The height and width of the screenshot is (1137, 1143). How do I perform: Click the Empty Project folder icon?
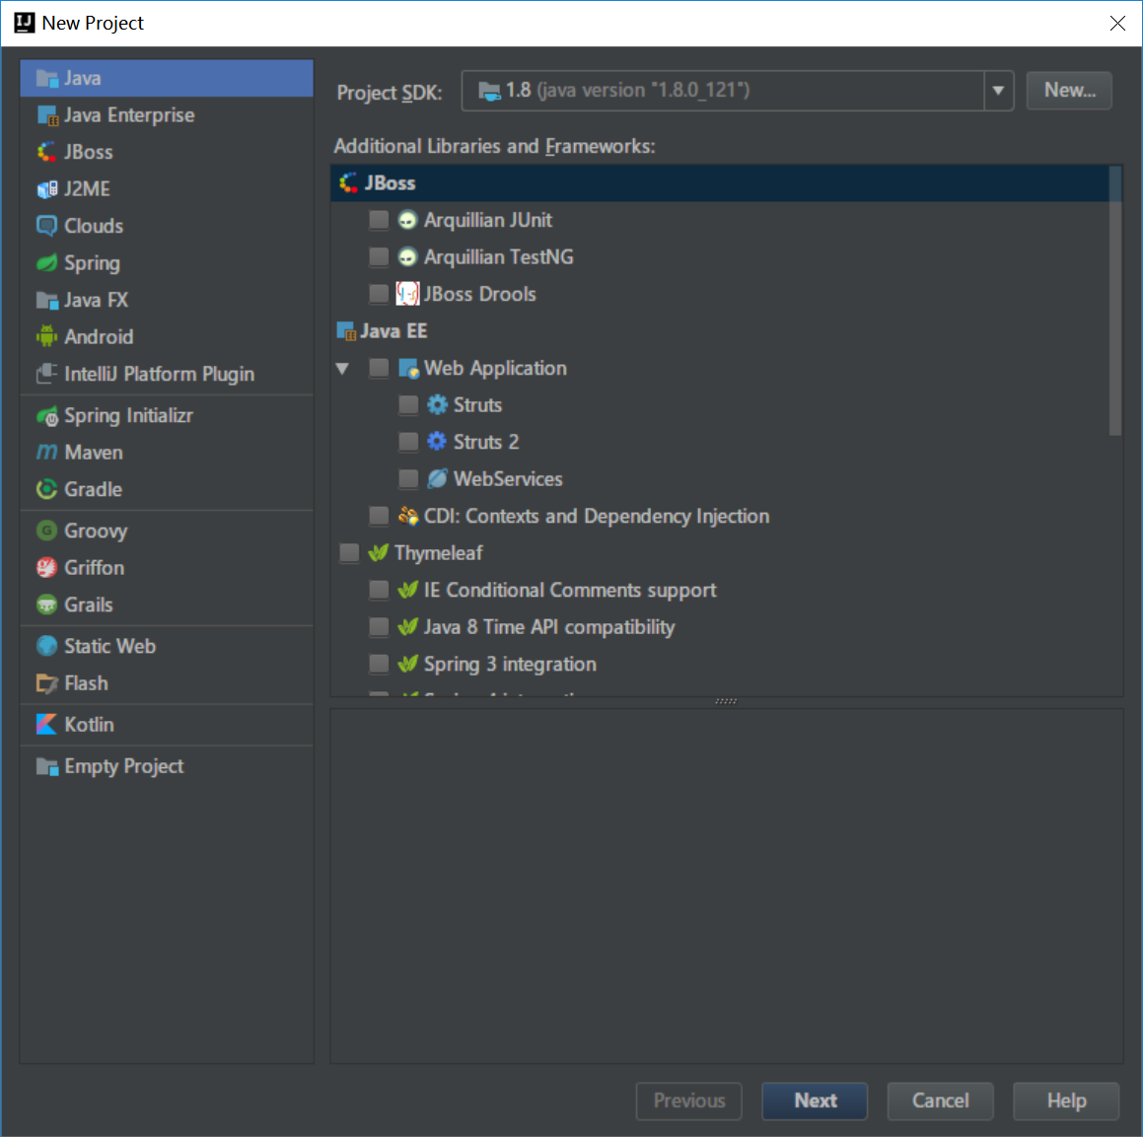pyautogui.click(x=46, y=766)
